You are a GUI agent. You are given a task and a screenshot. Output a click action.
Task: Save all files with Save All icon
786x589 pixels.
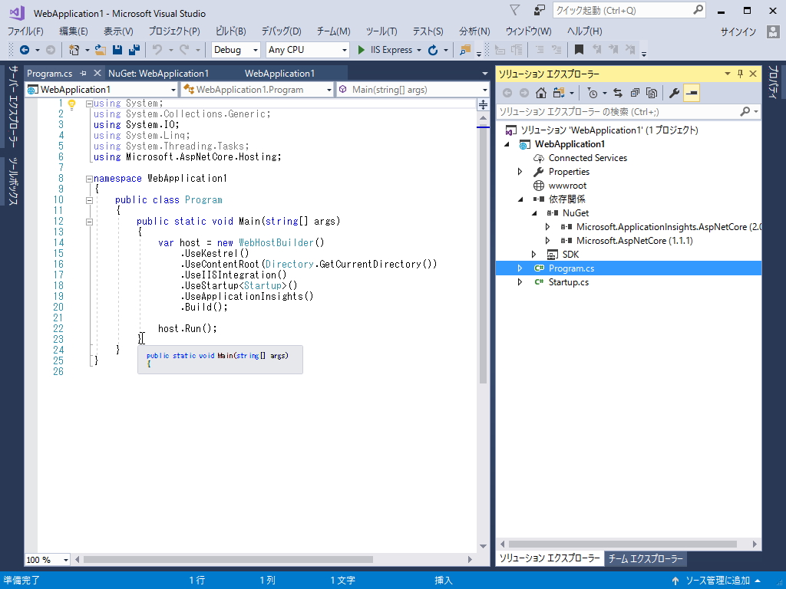click(x=136, y=49)
